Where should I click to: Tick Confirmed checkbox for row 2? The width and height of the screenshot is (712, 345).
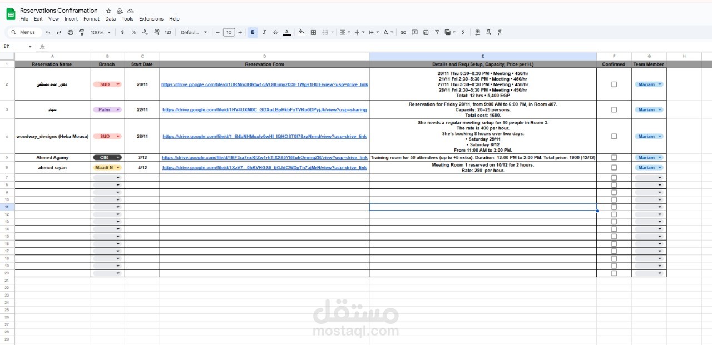click(614, 84)
